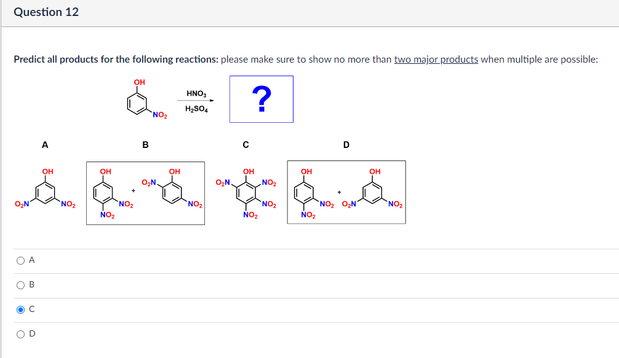Click the HNO3 reagent label above the arrow

tap(196, 91)
